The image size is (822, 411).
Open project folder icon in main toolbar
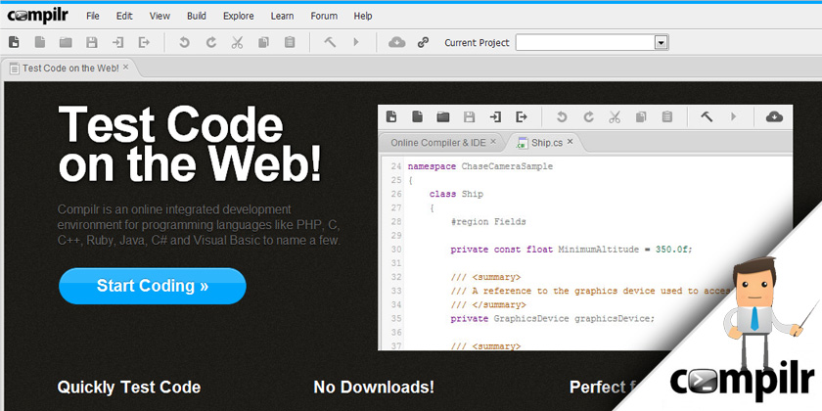tap(66, 42)
